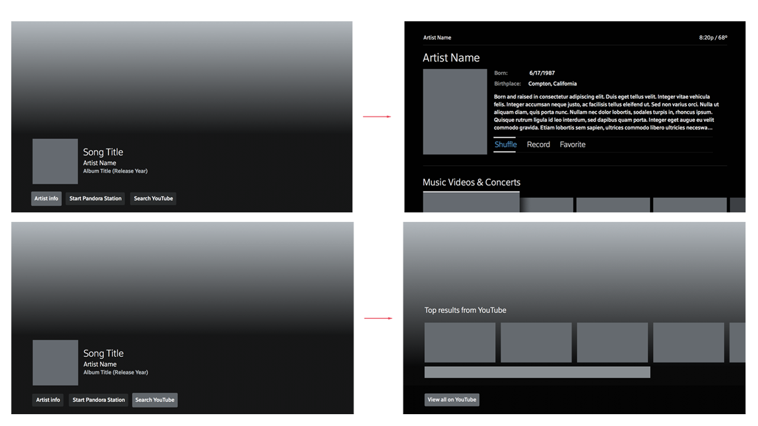Open the third Music Videos & Concerts thumbnail
The image size is (758, 426).
[613, 205]
